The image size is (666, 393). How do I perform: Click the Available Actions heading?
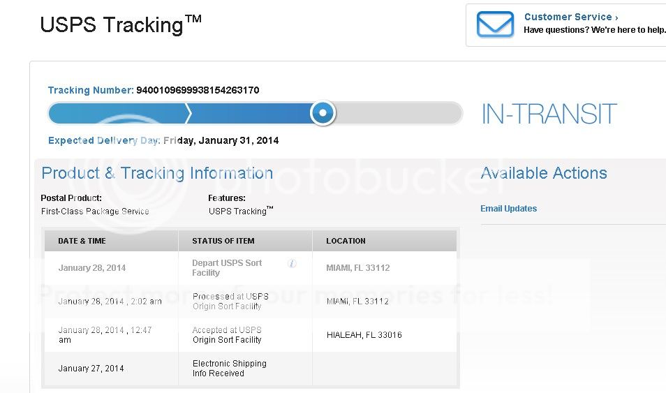(544, 173)
